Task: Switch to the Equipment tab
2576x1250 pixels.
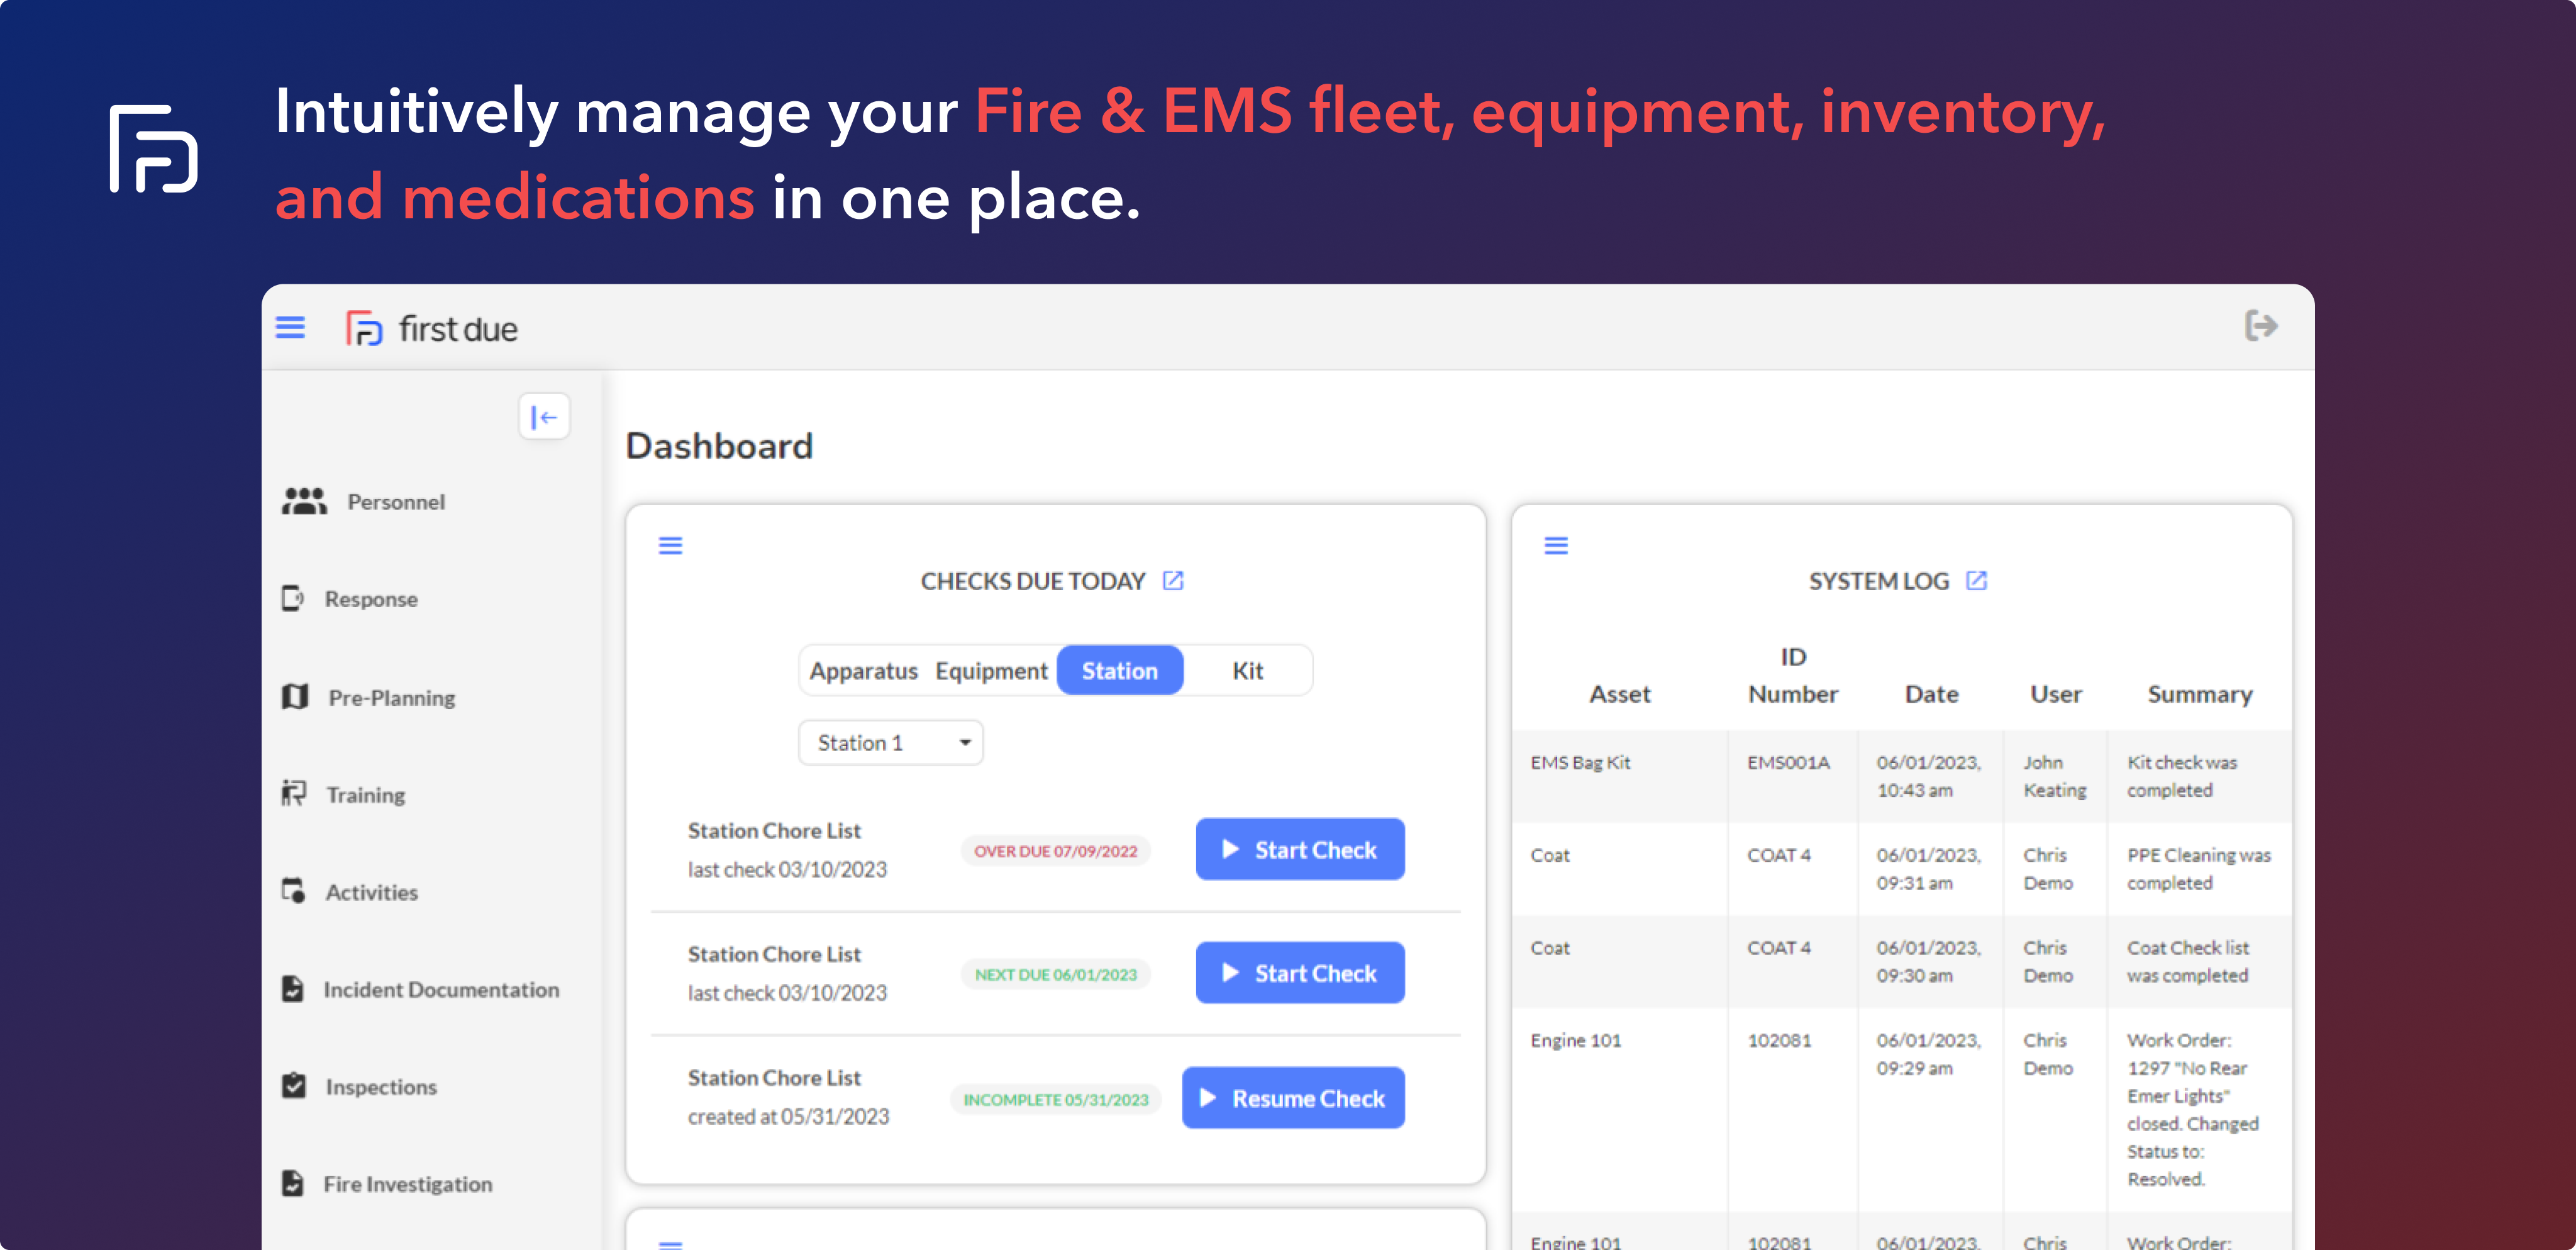Action: coord(991,671)
